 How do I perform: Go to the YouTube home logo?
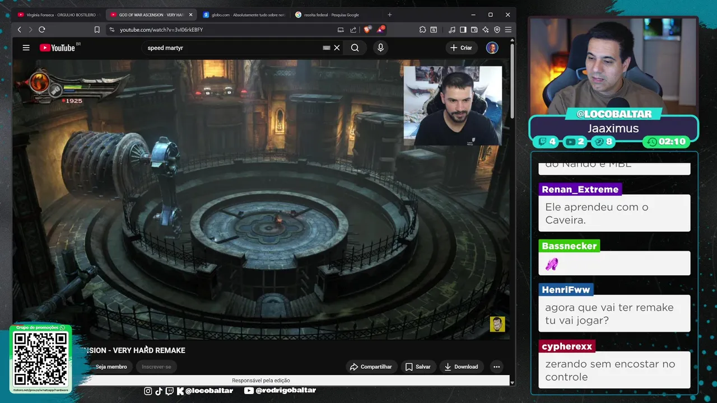(x=57, y=48)
